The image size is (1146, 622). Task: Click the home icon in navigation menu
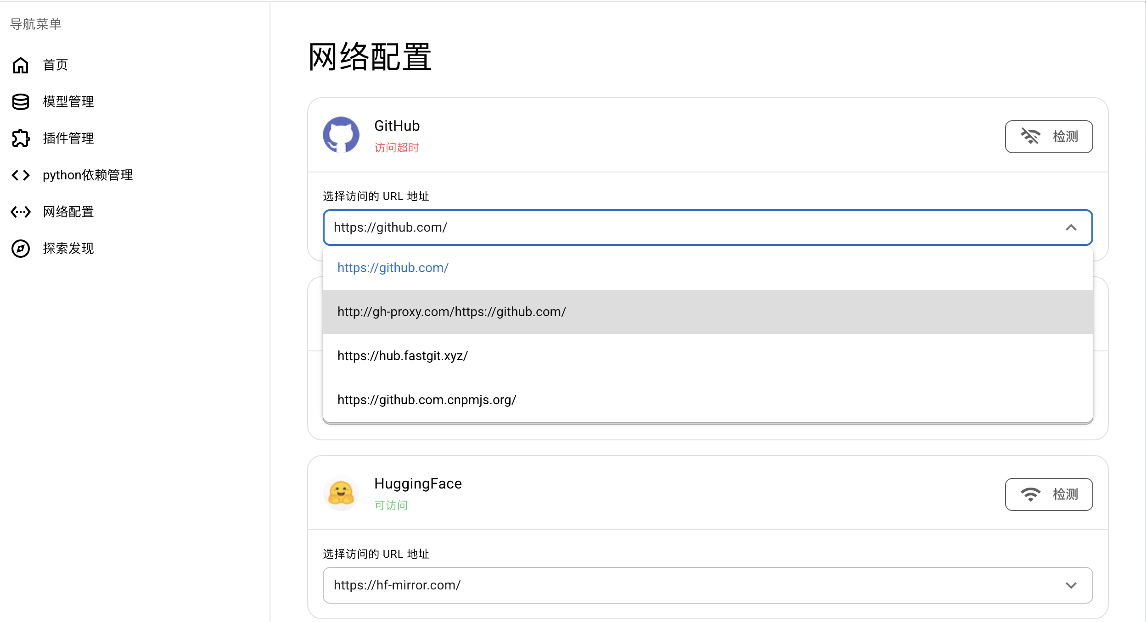[x=21, y=65]
